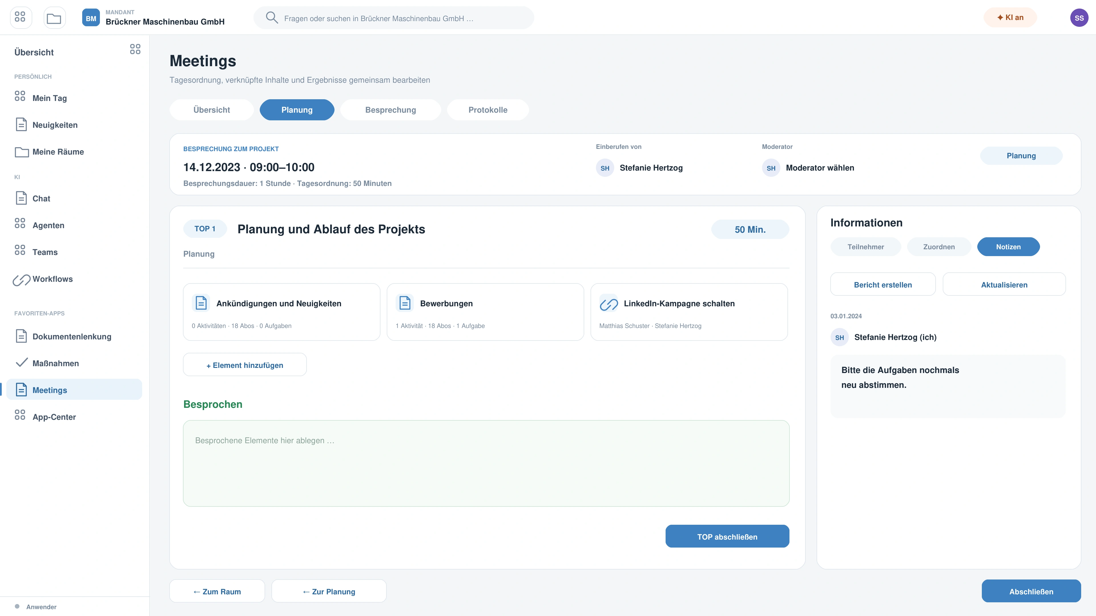The width and height of the screenshot is (1096, 616).
Task: Click the Bewerbungen document icon
Action: (x=405, y=303)
